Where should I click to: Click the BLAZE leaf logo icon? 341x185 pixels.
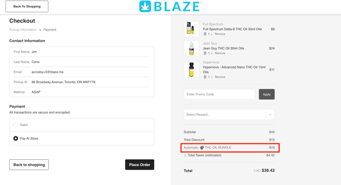click(145, 6)
